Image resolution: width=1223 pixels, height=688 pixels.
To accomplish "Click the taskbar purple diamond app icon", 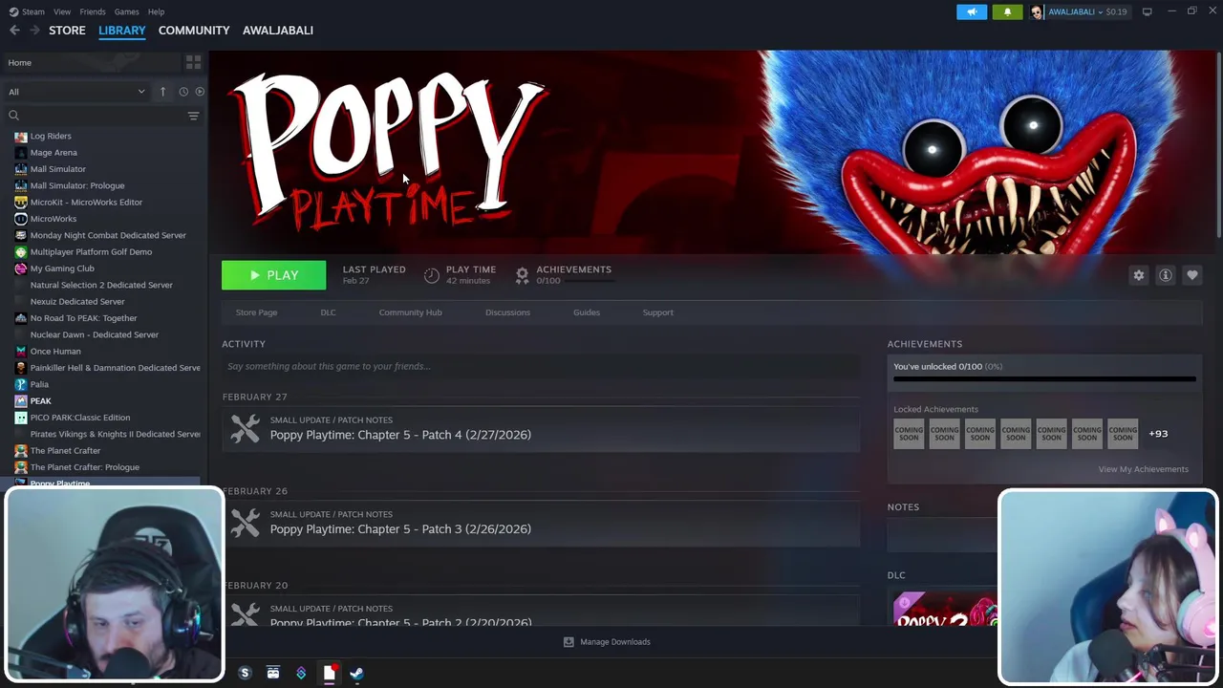I will click(301, 674).
